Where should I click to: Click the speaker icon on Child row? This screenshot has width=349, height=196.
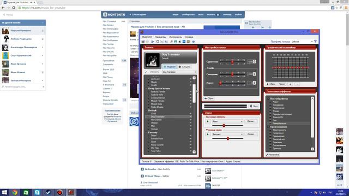190,114
